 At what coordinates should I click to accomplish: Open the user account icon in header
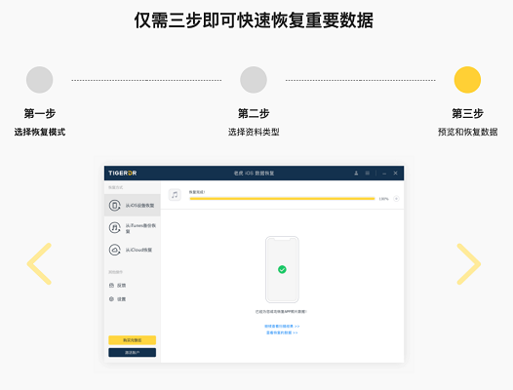coord(356,174)
